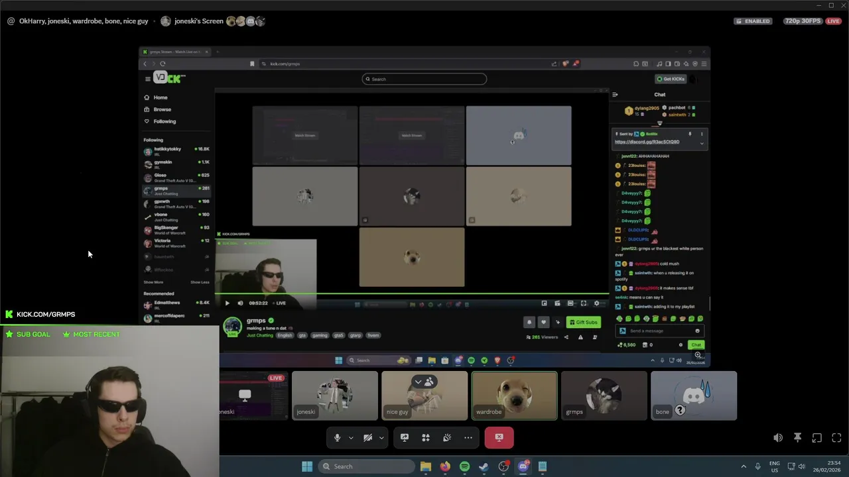The height and width of the screenshot is (477, 849).
Task: Enter full screen for the stream
Action: [836, 438]
